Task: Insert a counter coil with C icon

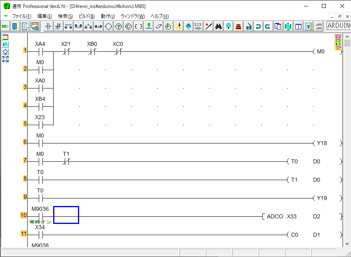Action: pyautogui.click(x=128, y=26)
